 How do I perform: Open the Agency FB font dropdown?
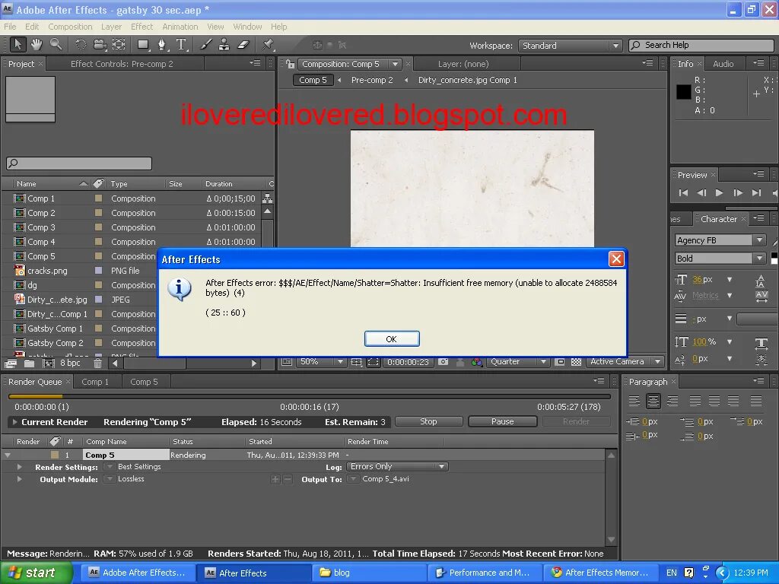[720, 240]
